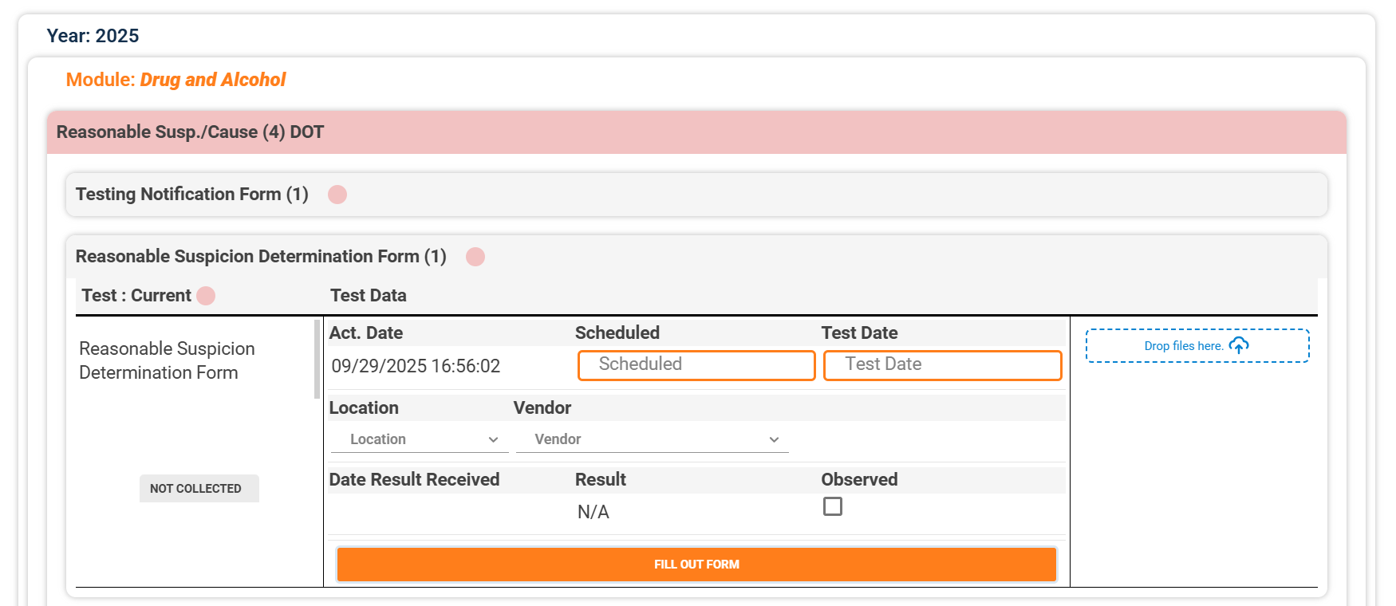
Task: Click the Vendor dropdown chevron arrow
Action: [774, 439]
